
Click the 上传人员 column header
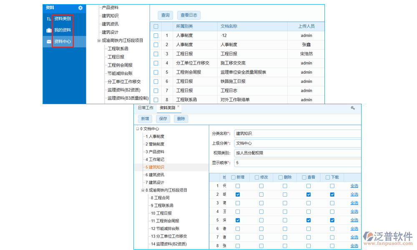306,26
